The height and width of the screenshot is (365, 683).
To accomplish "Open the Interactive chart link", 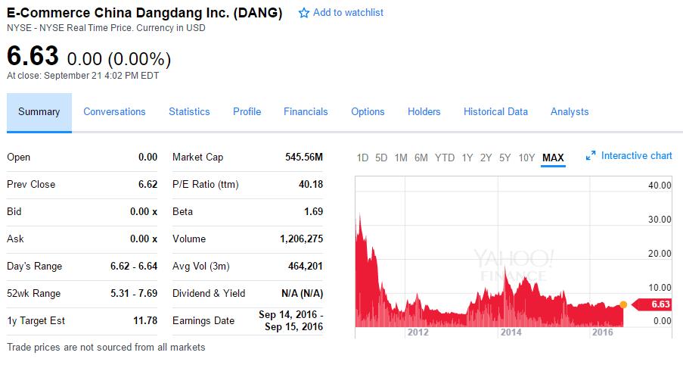I will [636, 156].
